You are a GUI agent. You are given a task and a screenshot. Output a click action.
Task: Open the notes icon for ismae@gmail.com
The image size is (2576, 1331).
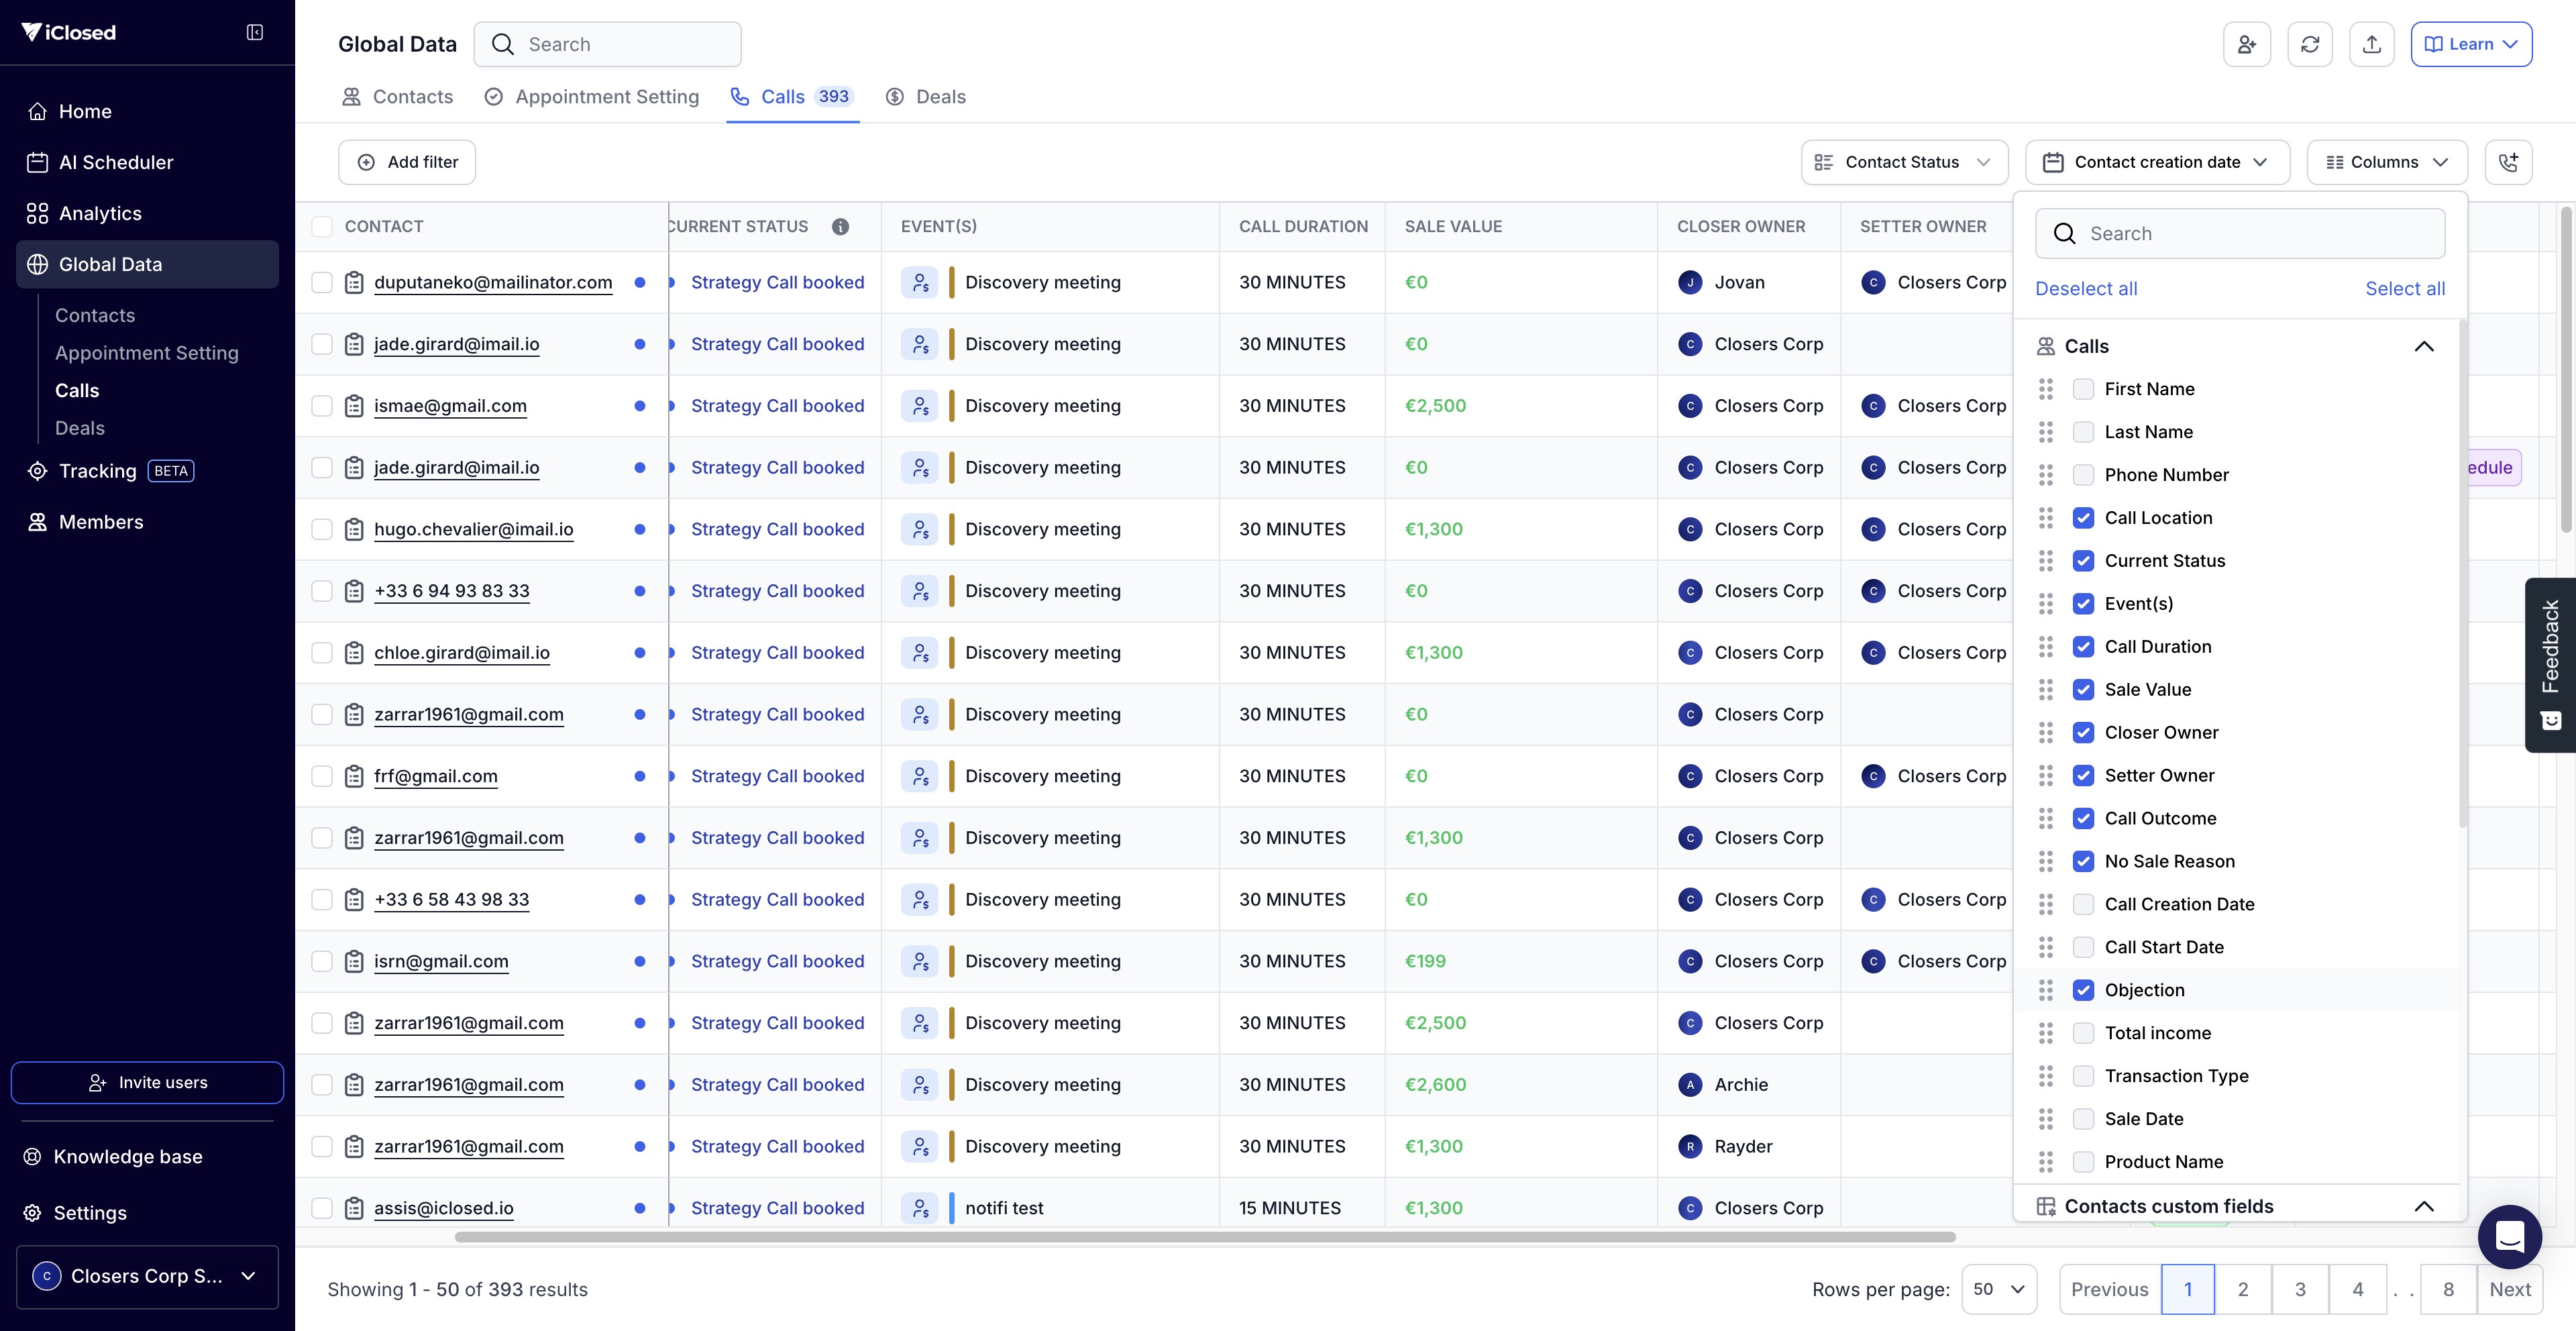tap(354, 406)
